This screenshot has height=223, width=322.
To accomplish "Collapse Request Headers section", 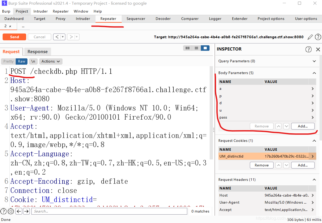I will coord(314,180).
